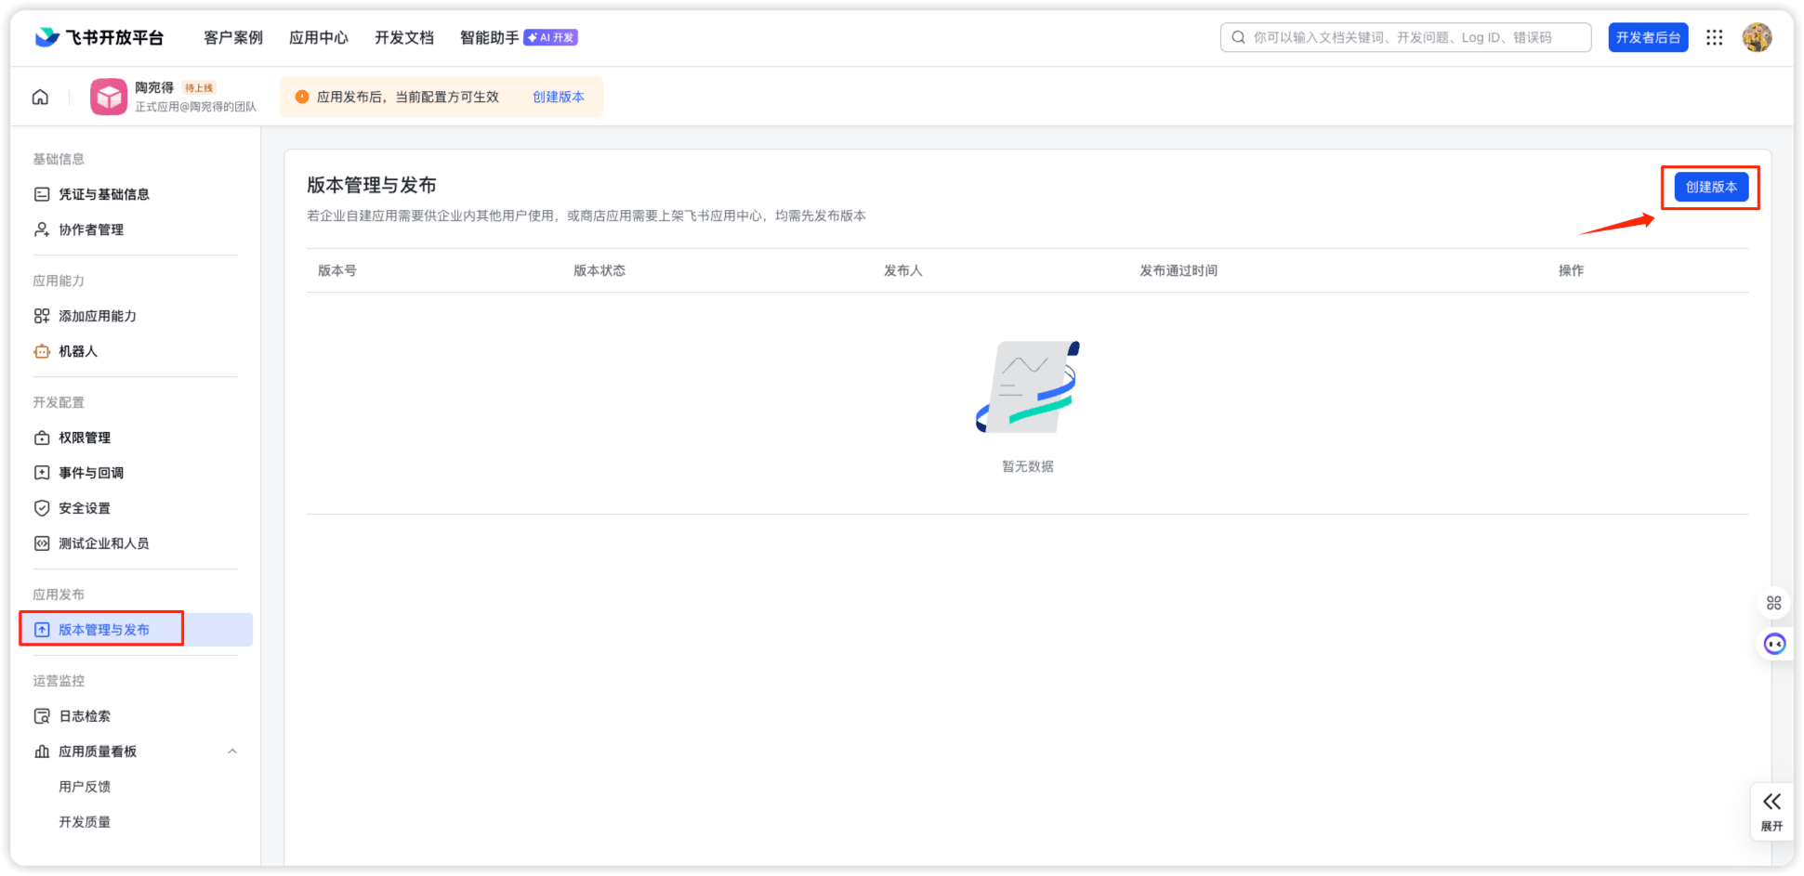Click the 添加应用能力 icon
Screen dimensions: 1804x876
pos(42,316)
